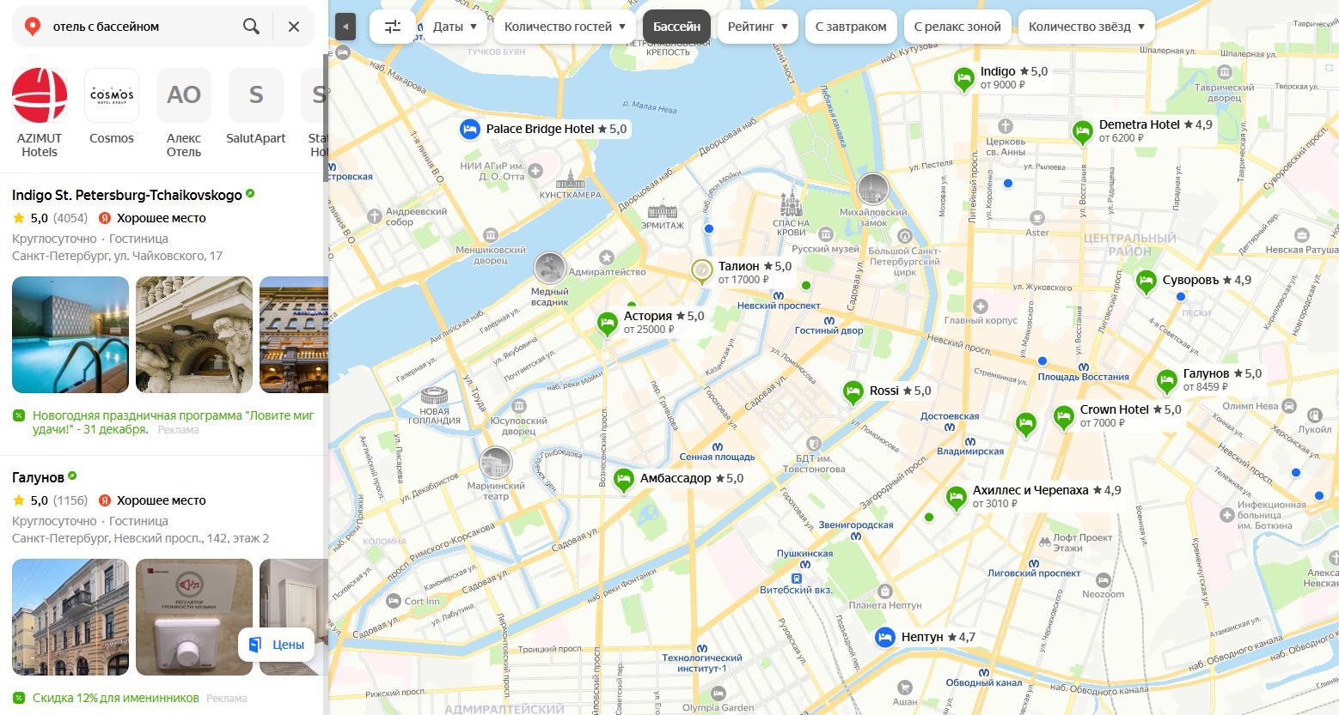Image resolution: width=1339 pixels, height=715 pixels.
Task: Select AZIMUT Hotels chain logo
Action: point(40,95)
